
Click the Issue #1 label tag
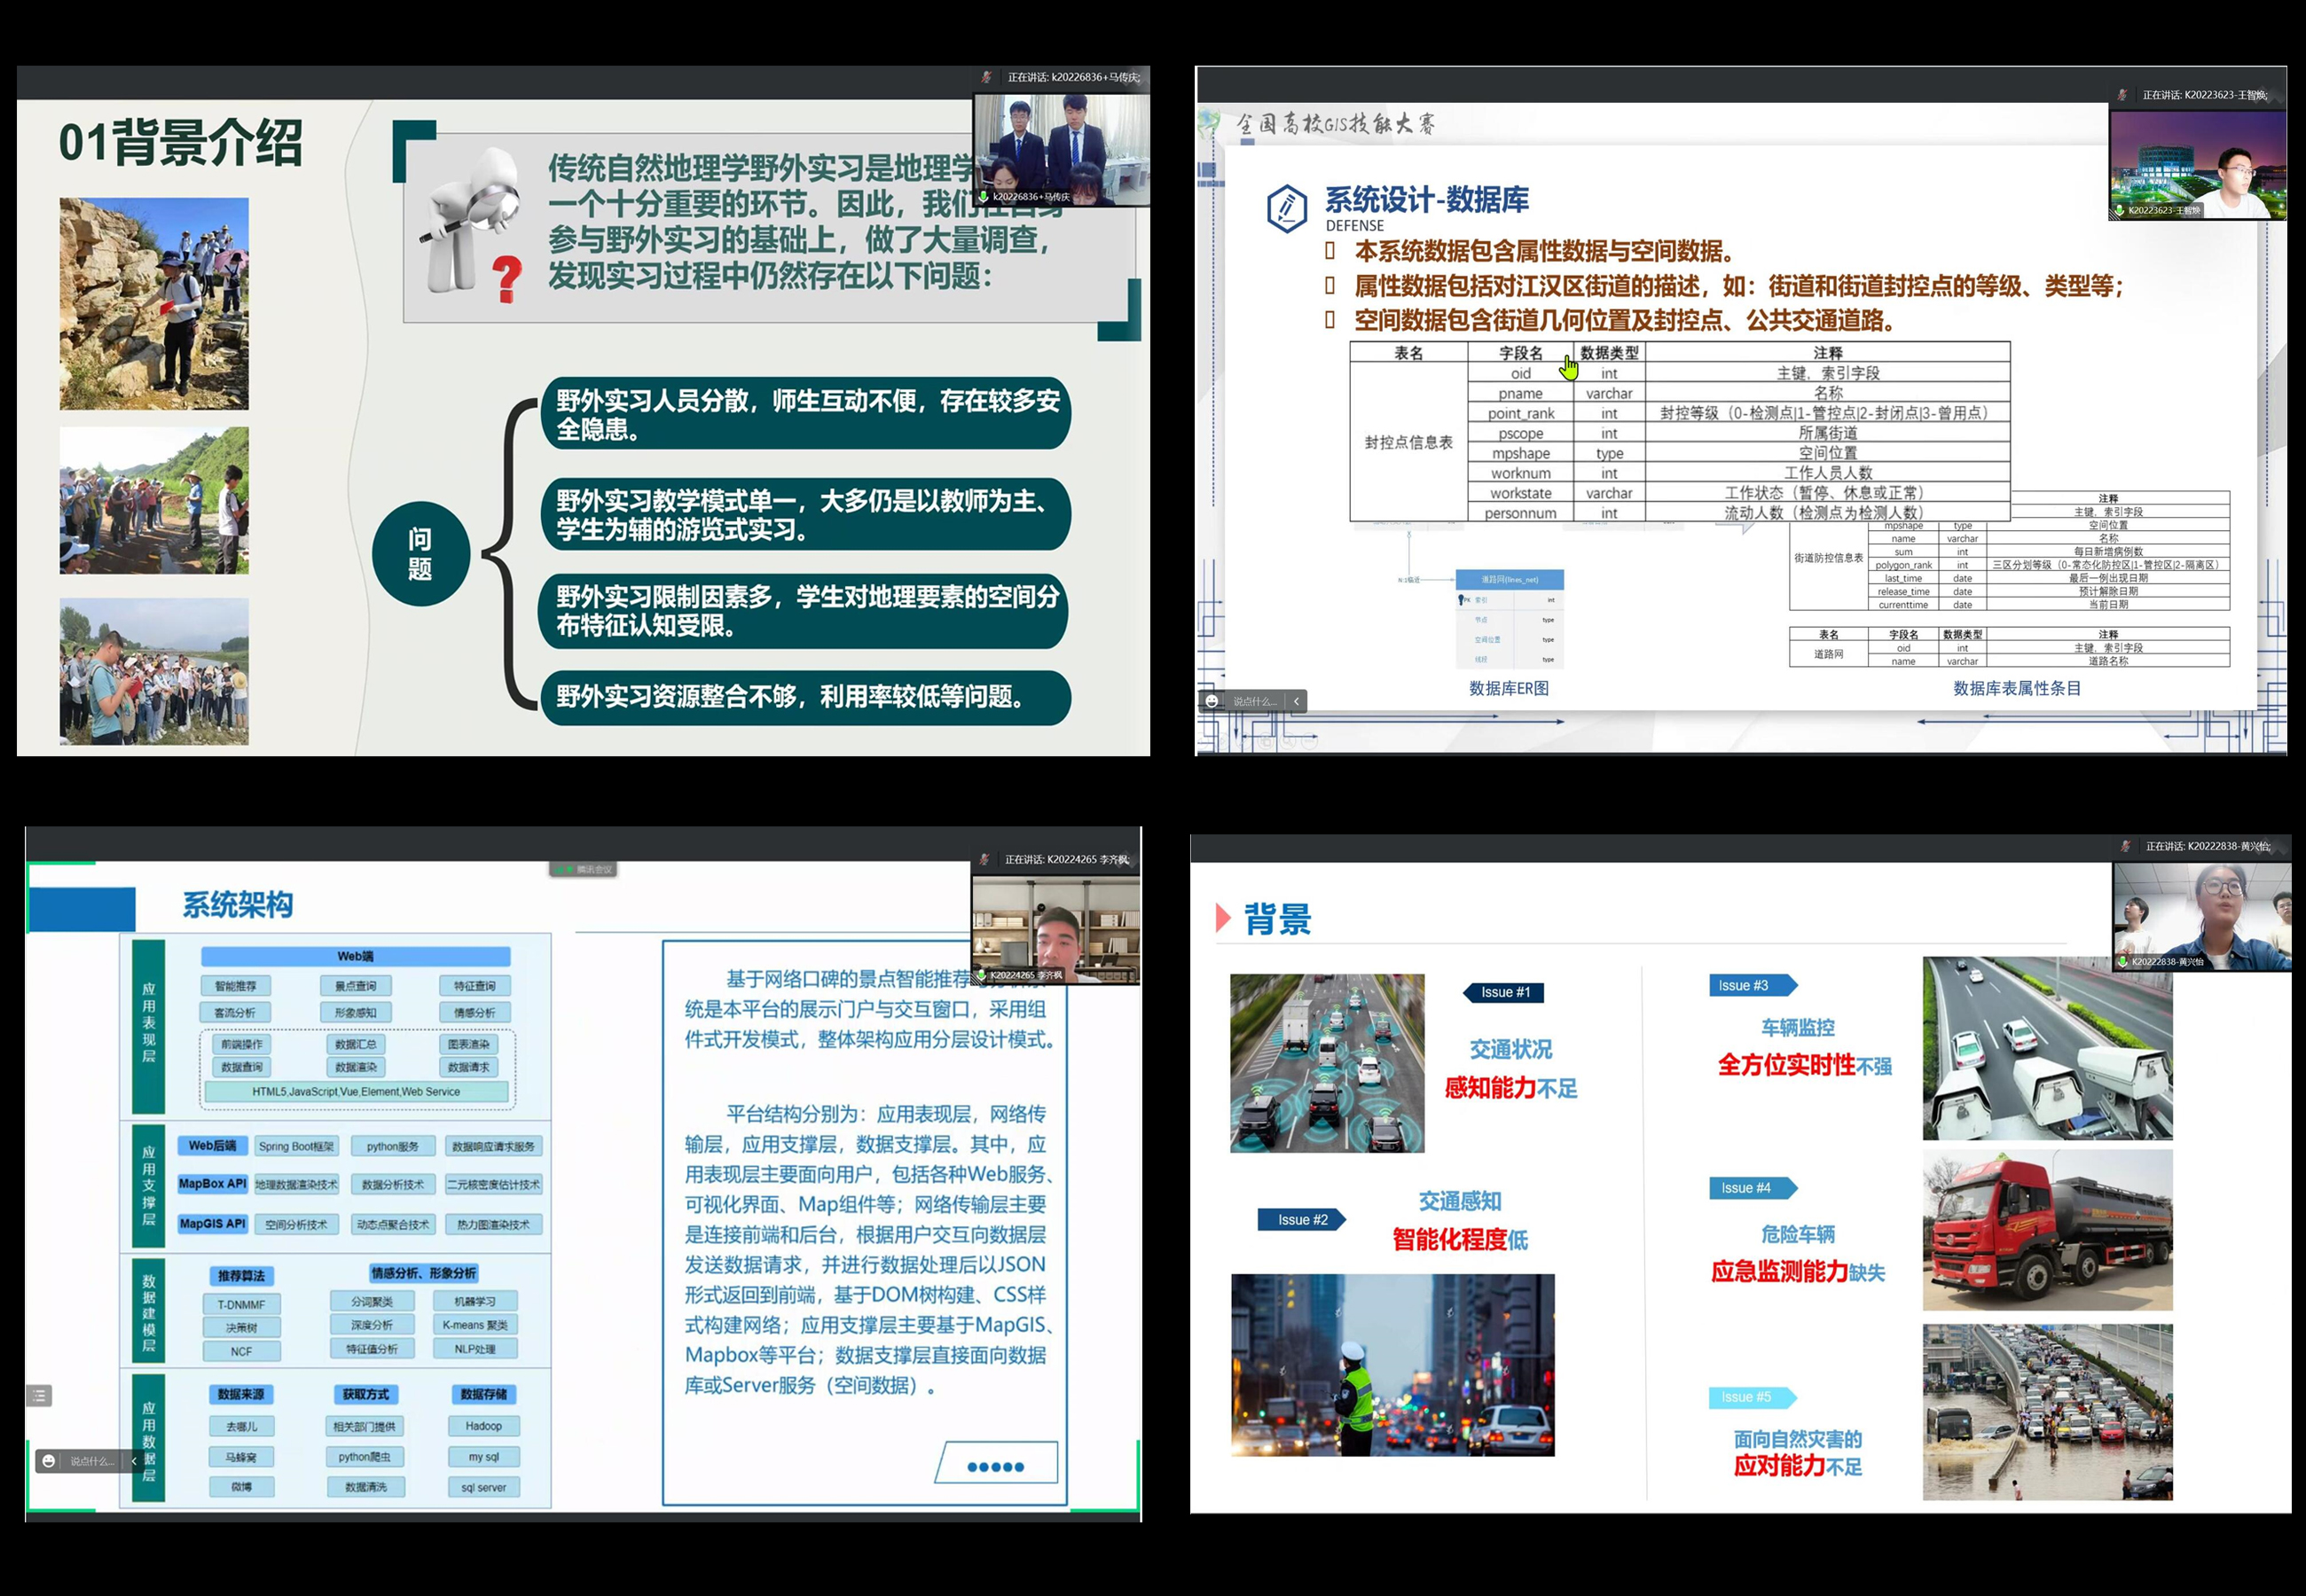point(1504,992)
